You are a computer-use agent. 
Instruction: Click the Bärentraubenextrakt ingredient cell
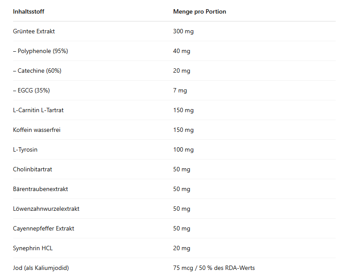click(40, 189)
